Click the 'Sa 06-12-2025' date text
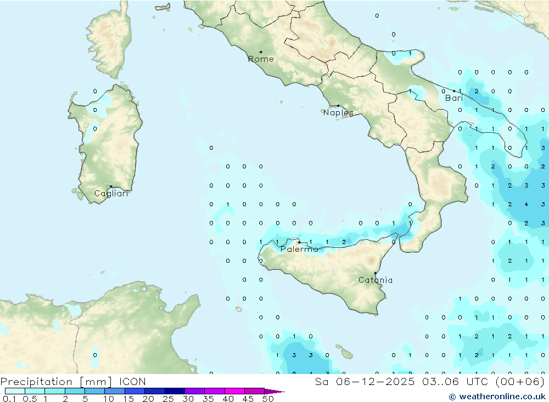 (365, 382)
